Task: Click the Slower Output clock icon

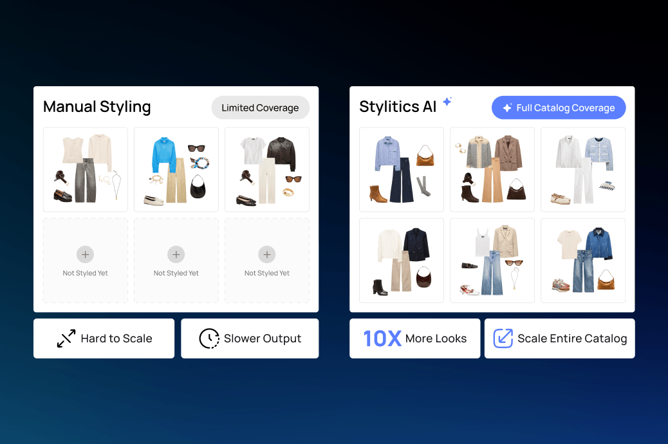Action: coord(209,338)
